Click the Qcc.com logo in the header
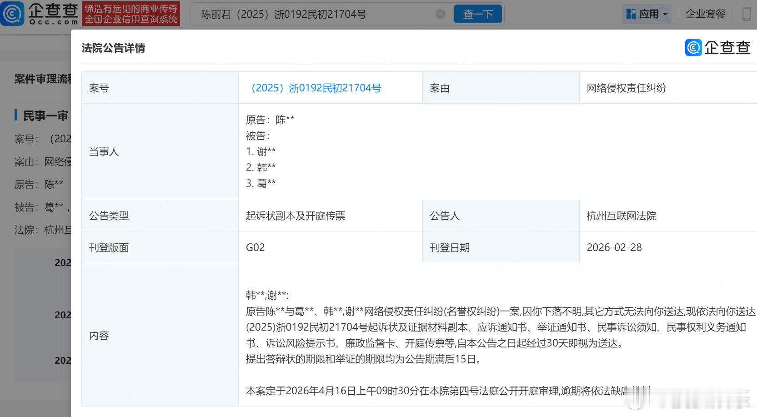 click(40, 13)
